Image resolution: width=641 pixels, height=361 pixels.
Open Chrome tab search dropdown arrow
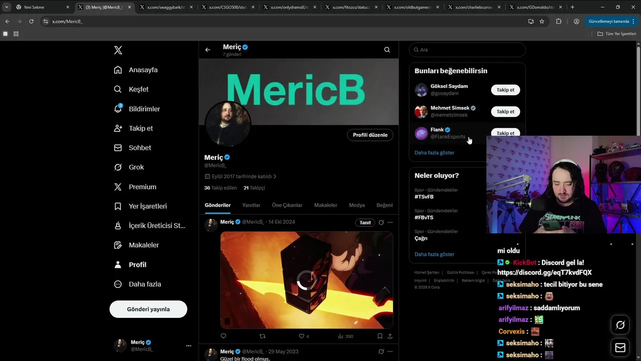click(7, 7)
